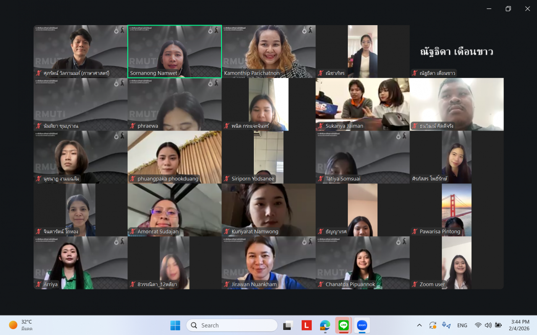537x335 pixels.
Task: Switch the ENG input language indicator
Action: 462,325
